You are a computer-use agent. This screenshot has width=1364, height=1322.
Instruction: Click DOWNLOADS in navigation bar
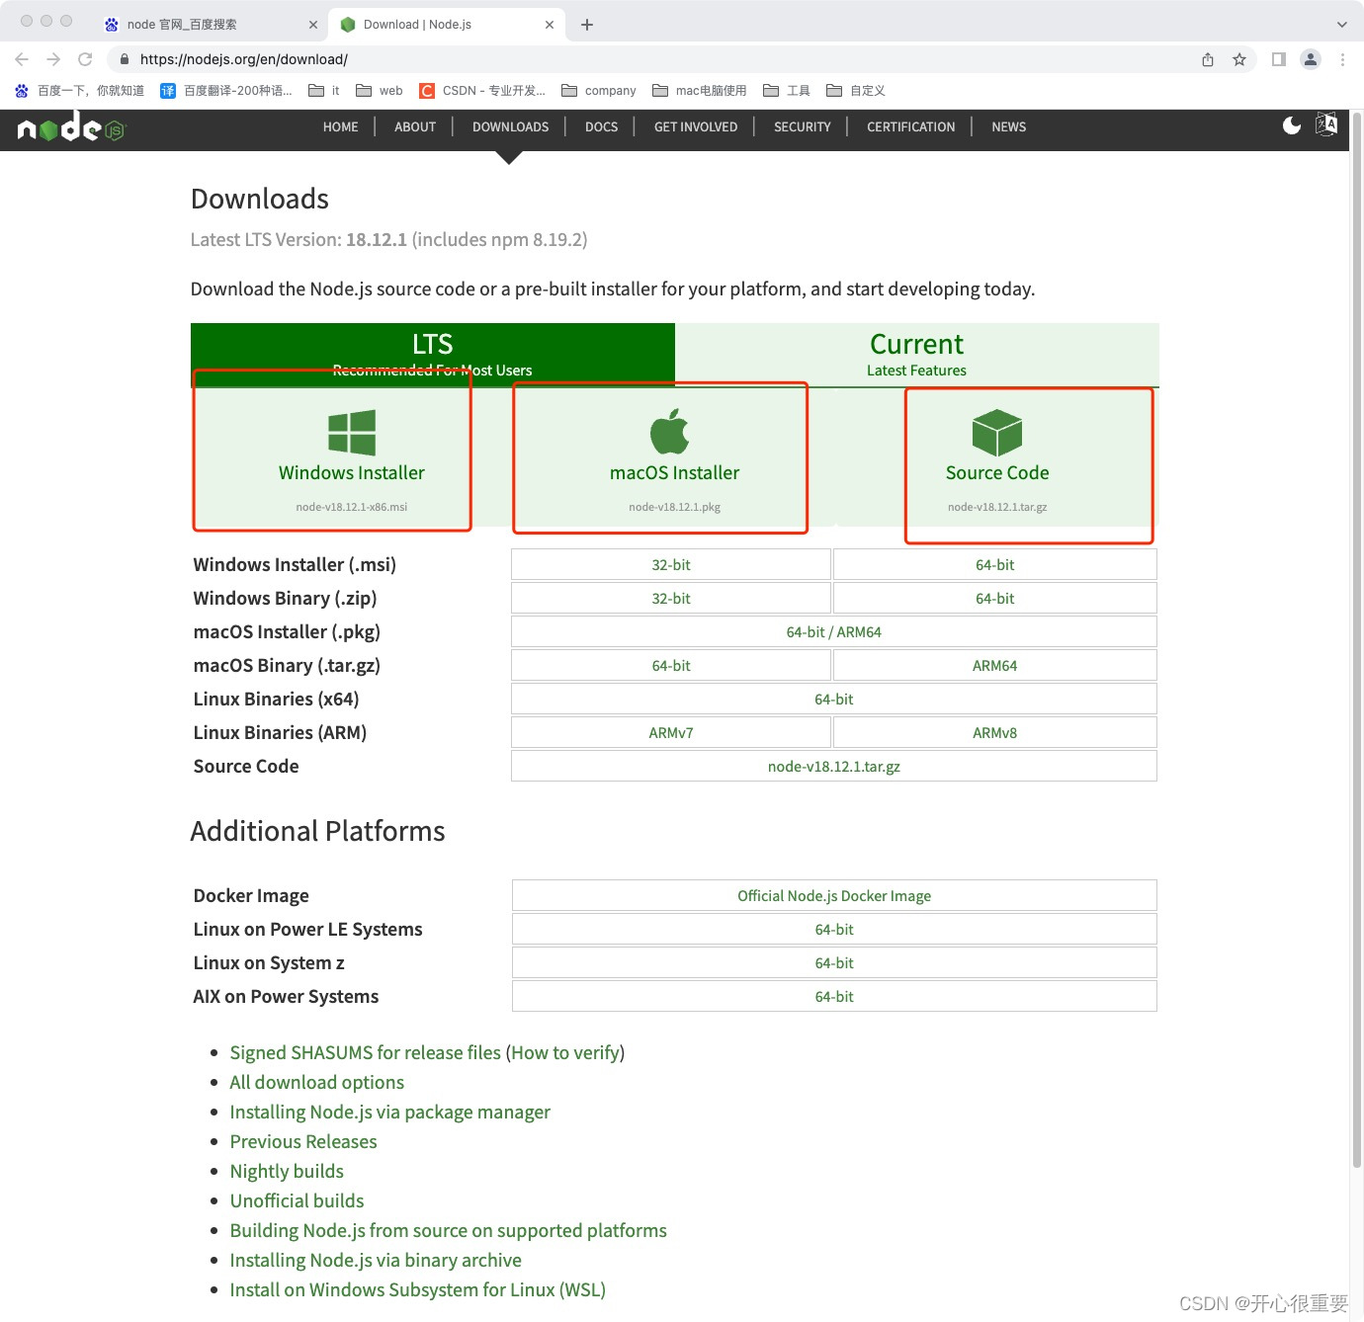(x=511, y=126)
